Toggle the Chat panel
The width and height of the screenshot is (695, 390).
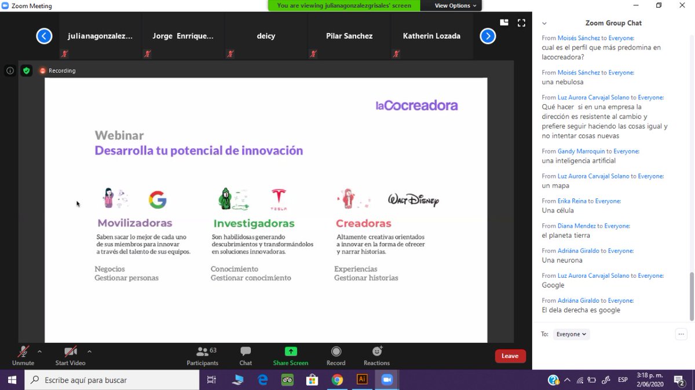pos(246,355)
